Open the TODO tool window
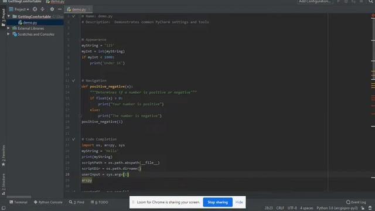The height and width of the screenshot is (211, 375). tap(99, 202)
